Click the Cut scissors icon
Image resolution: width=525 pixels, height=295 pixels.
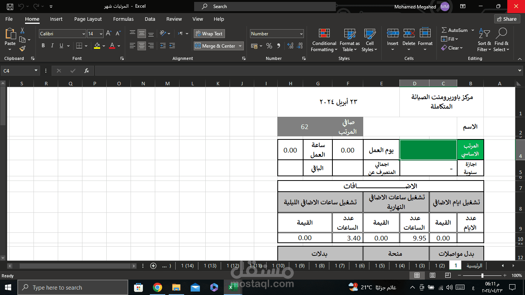coord(22,31)
